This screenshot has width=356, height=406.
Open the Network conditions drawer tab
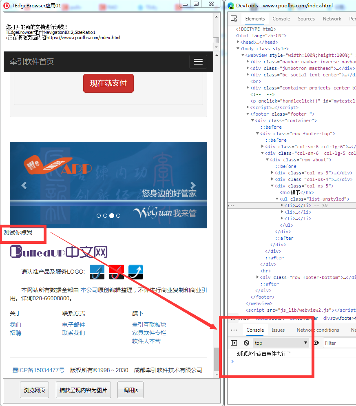tap(318, 330)
